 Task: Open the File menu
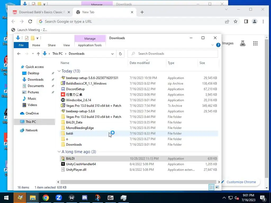tap(21, 45)
